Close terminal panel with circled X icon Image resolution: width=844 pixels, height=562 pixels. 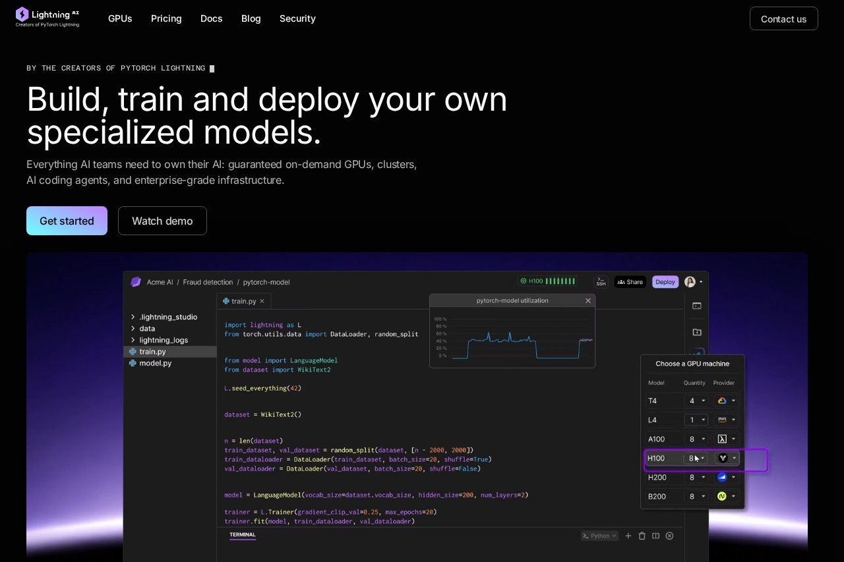(669, 536)
